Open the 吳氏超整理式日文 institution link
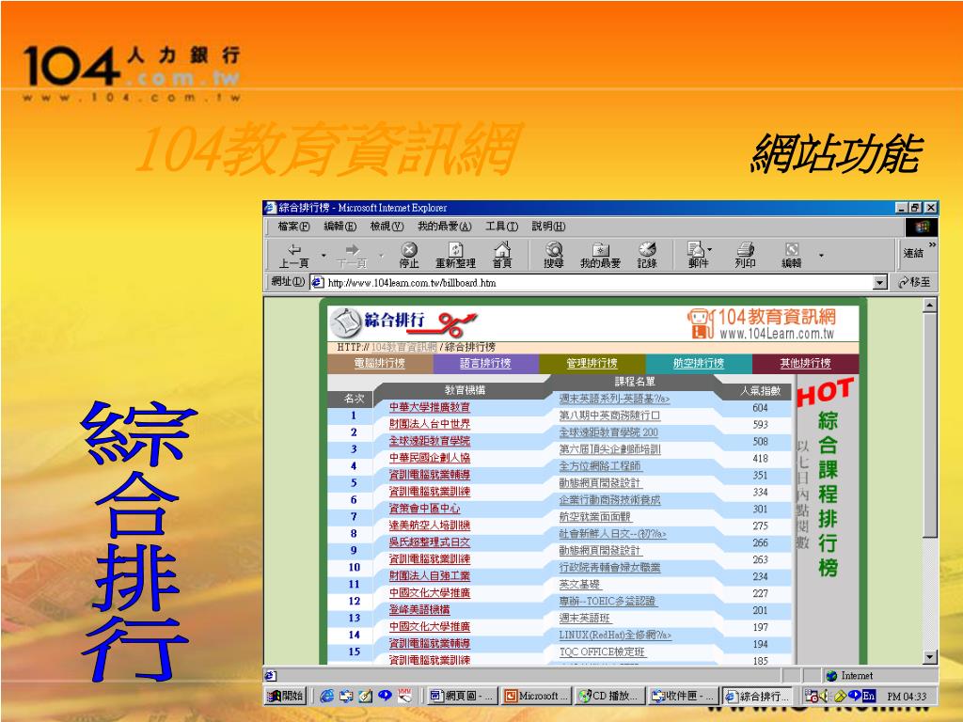 point(429,542)
